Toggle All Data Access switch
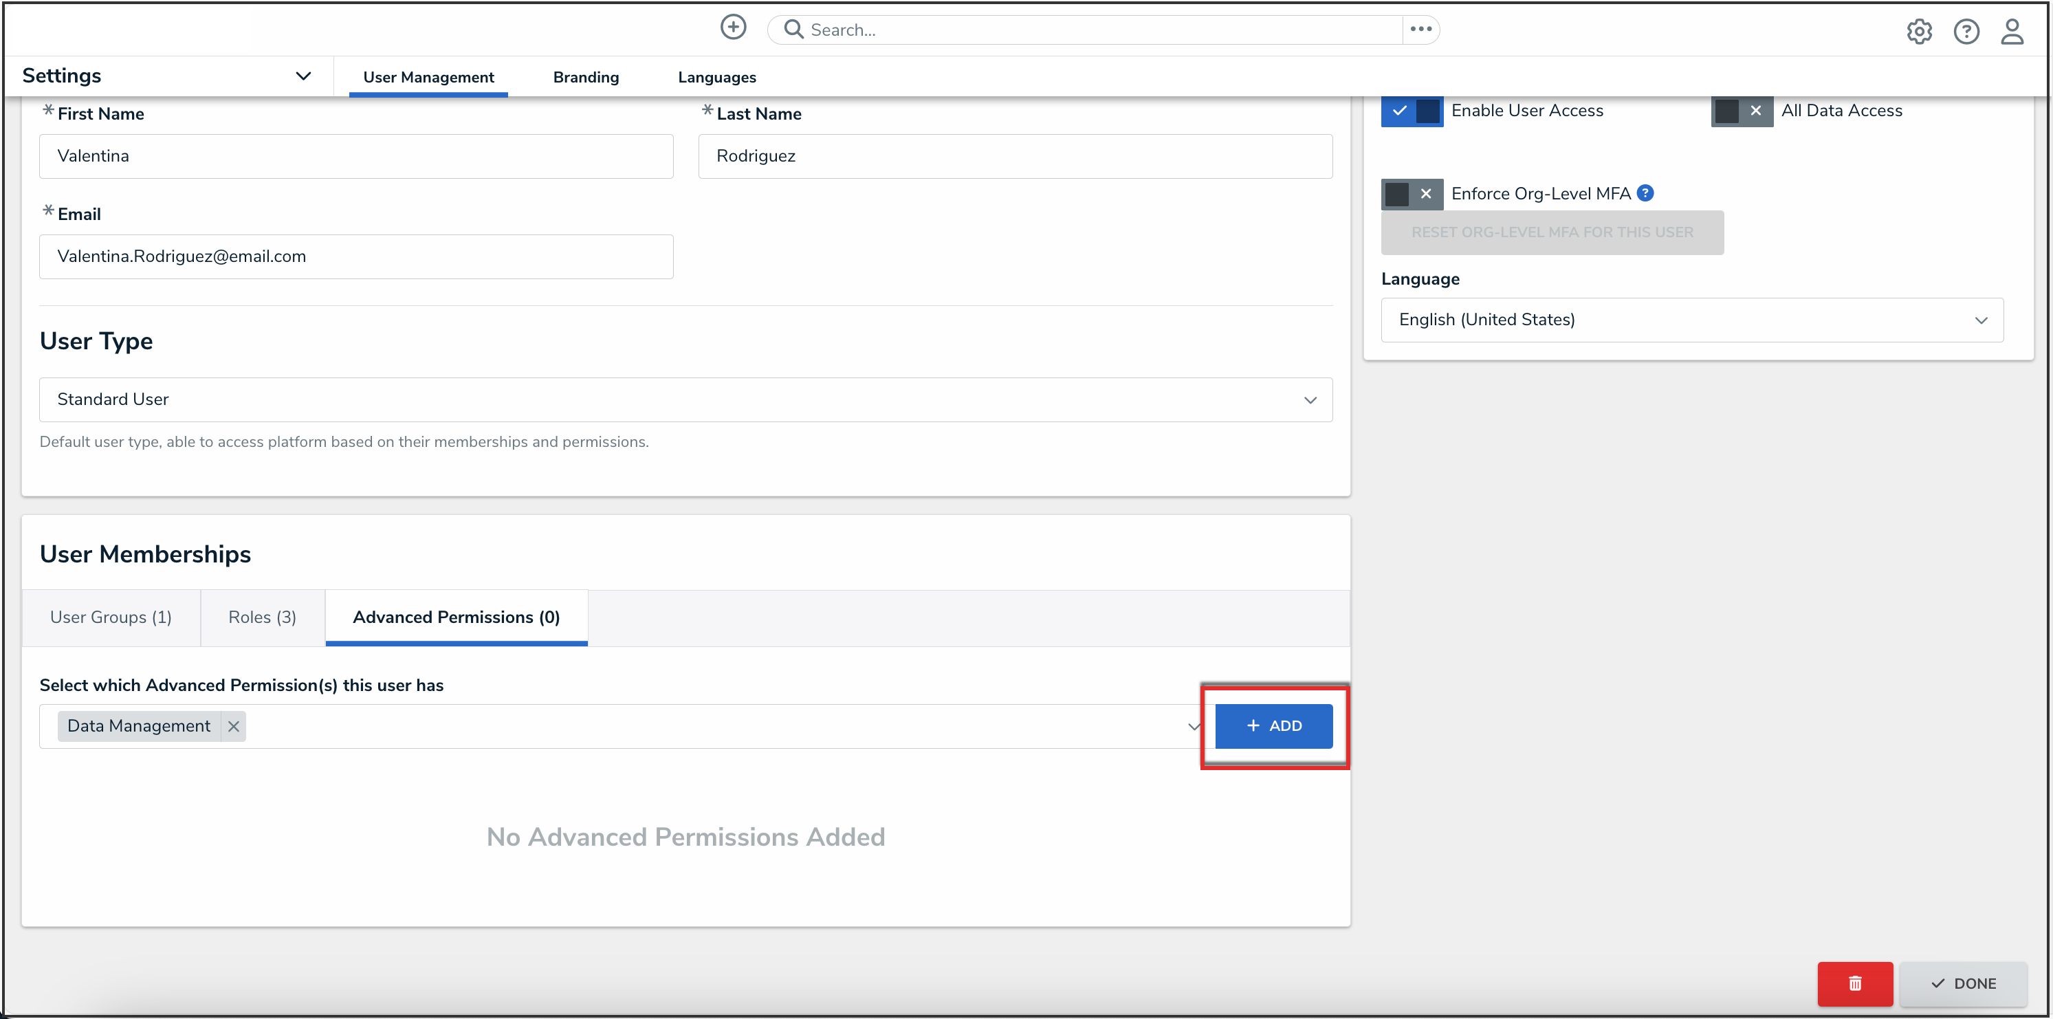This screenshot has height=1019, width=2053. pos(1741,111)
